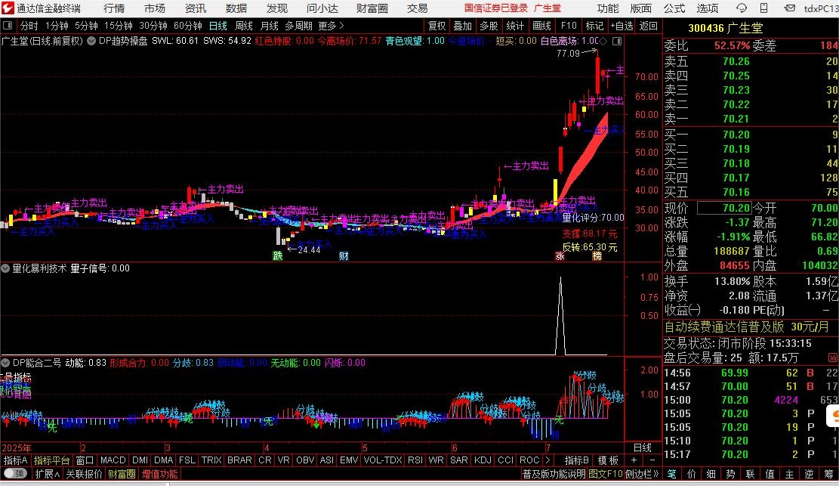This screenshot has height=486, width=839.
Task: Open the 多周期 view option
Action: (298, 26)
